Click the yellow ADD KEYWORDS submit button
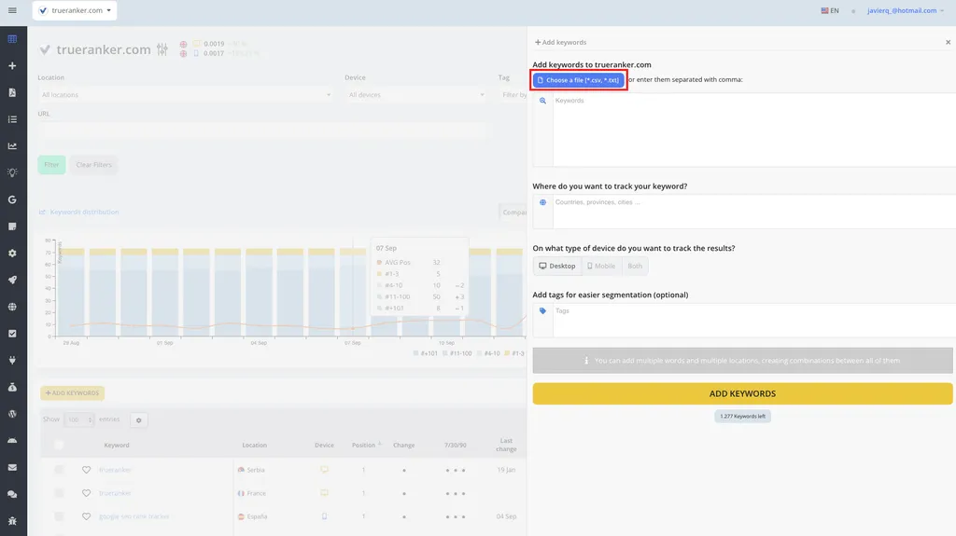Image resolution: width=956 pixels, height=536 pixels. [x=742, y=393]
